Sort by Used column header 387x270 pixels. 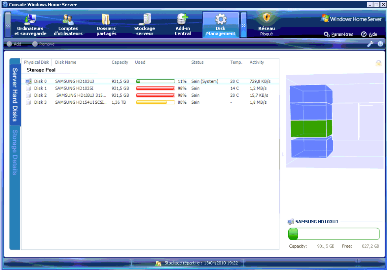(140, 62)
